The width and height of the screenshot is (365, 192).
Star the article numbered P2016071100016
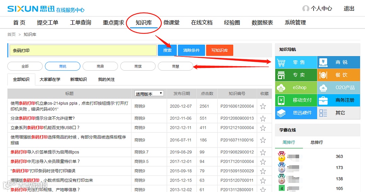[263, 140]
